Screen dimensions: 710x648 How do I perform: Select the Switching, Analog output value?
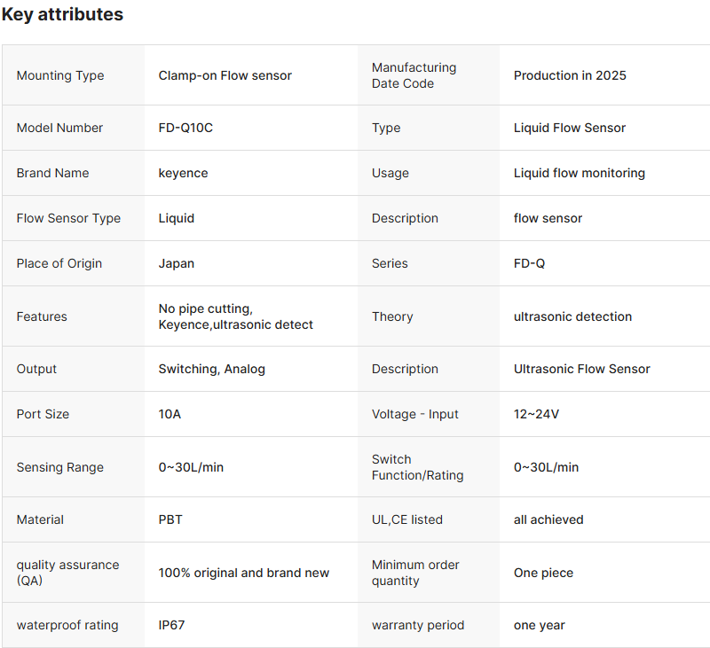pyautogui.click(x=211, y=369)
